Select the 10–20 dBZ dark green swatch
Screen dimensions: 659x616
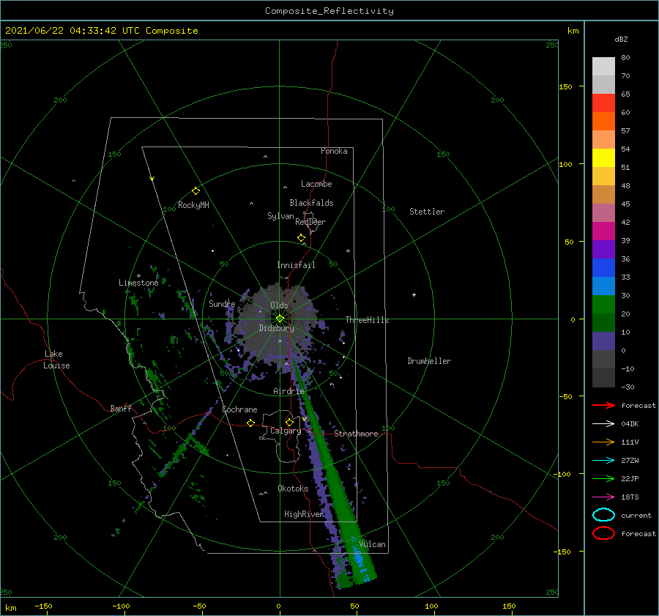[603, 322]
